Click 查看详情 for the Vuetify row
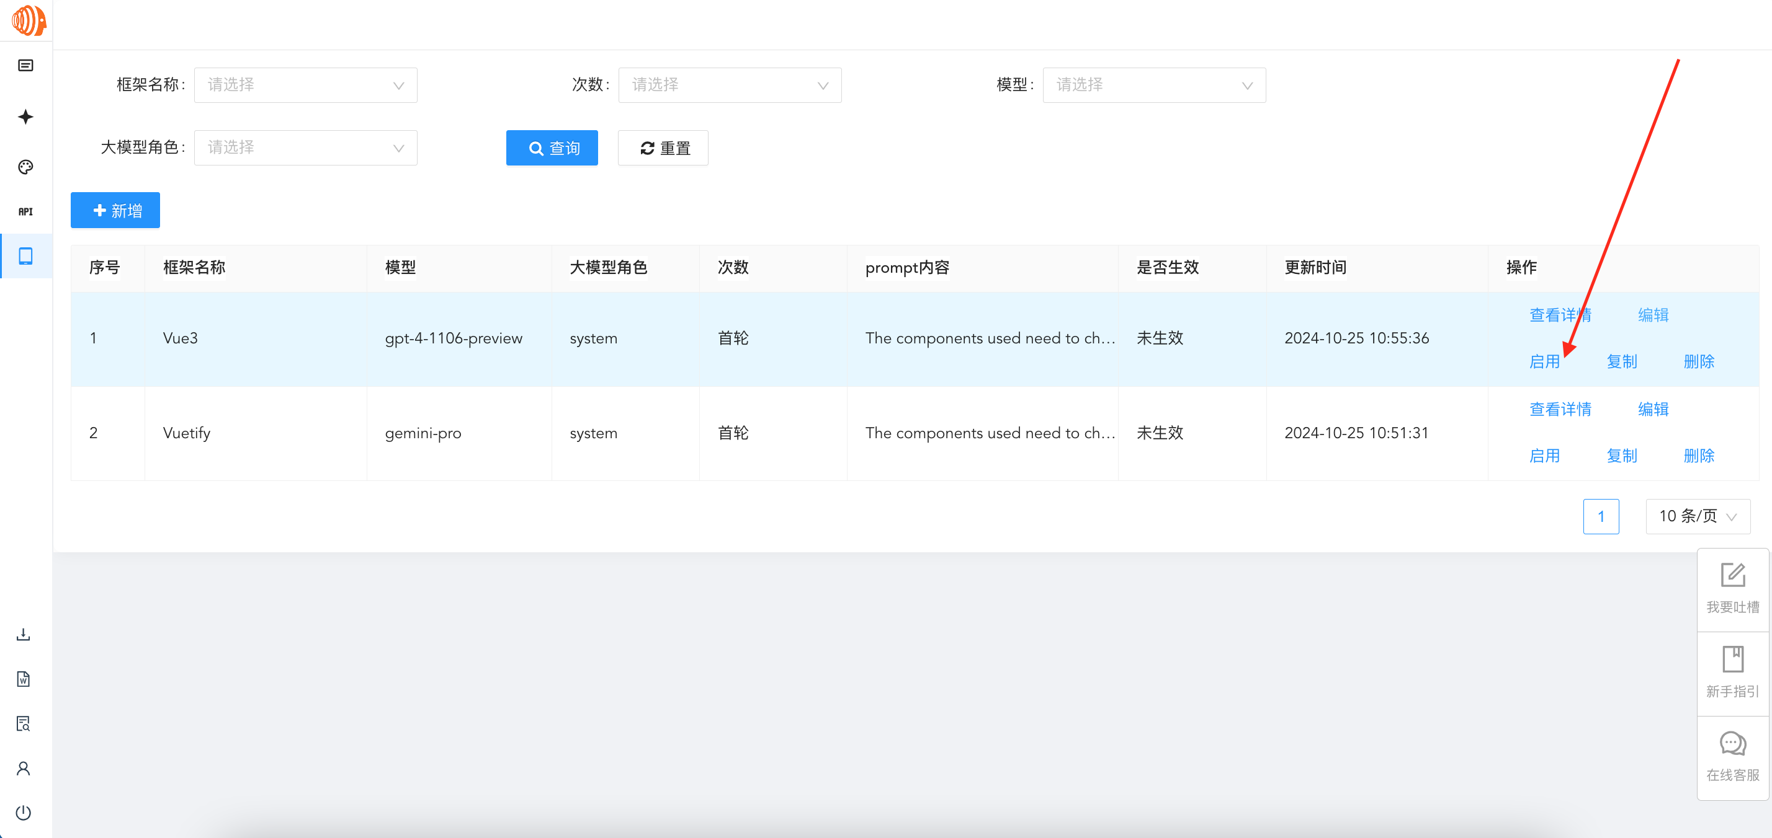The width and height of the screenshot is (1772, 838). coord(1559,410)
